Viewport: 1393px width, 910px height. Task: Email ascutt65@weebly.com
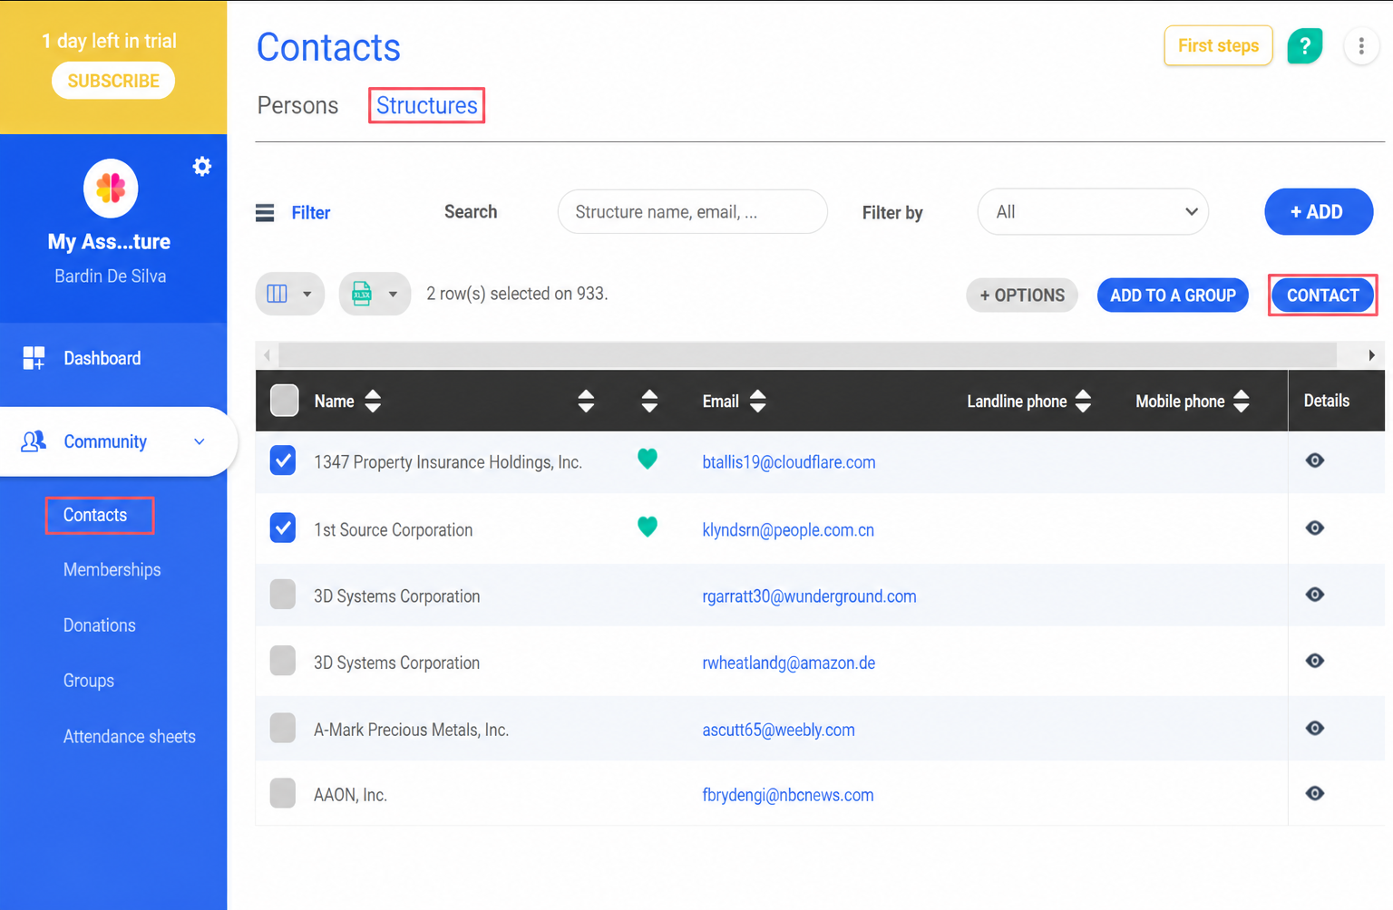click(x=778, y=730)
